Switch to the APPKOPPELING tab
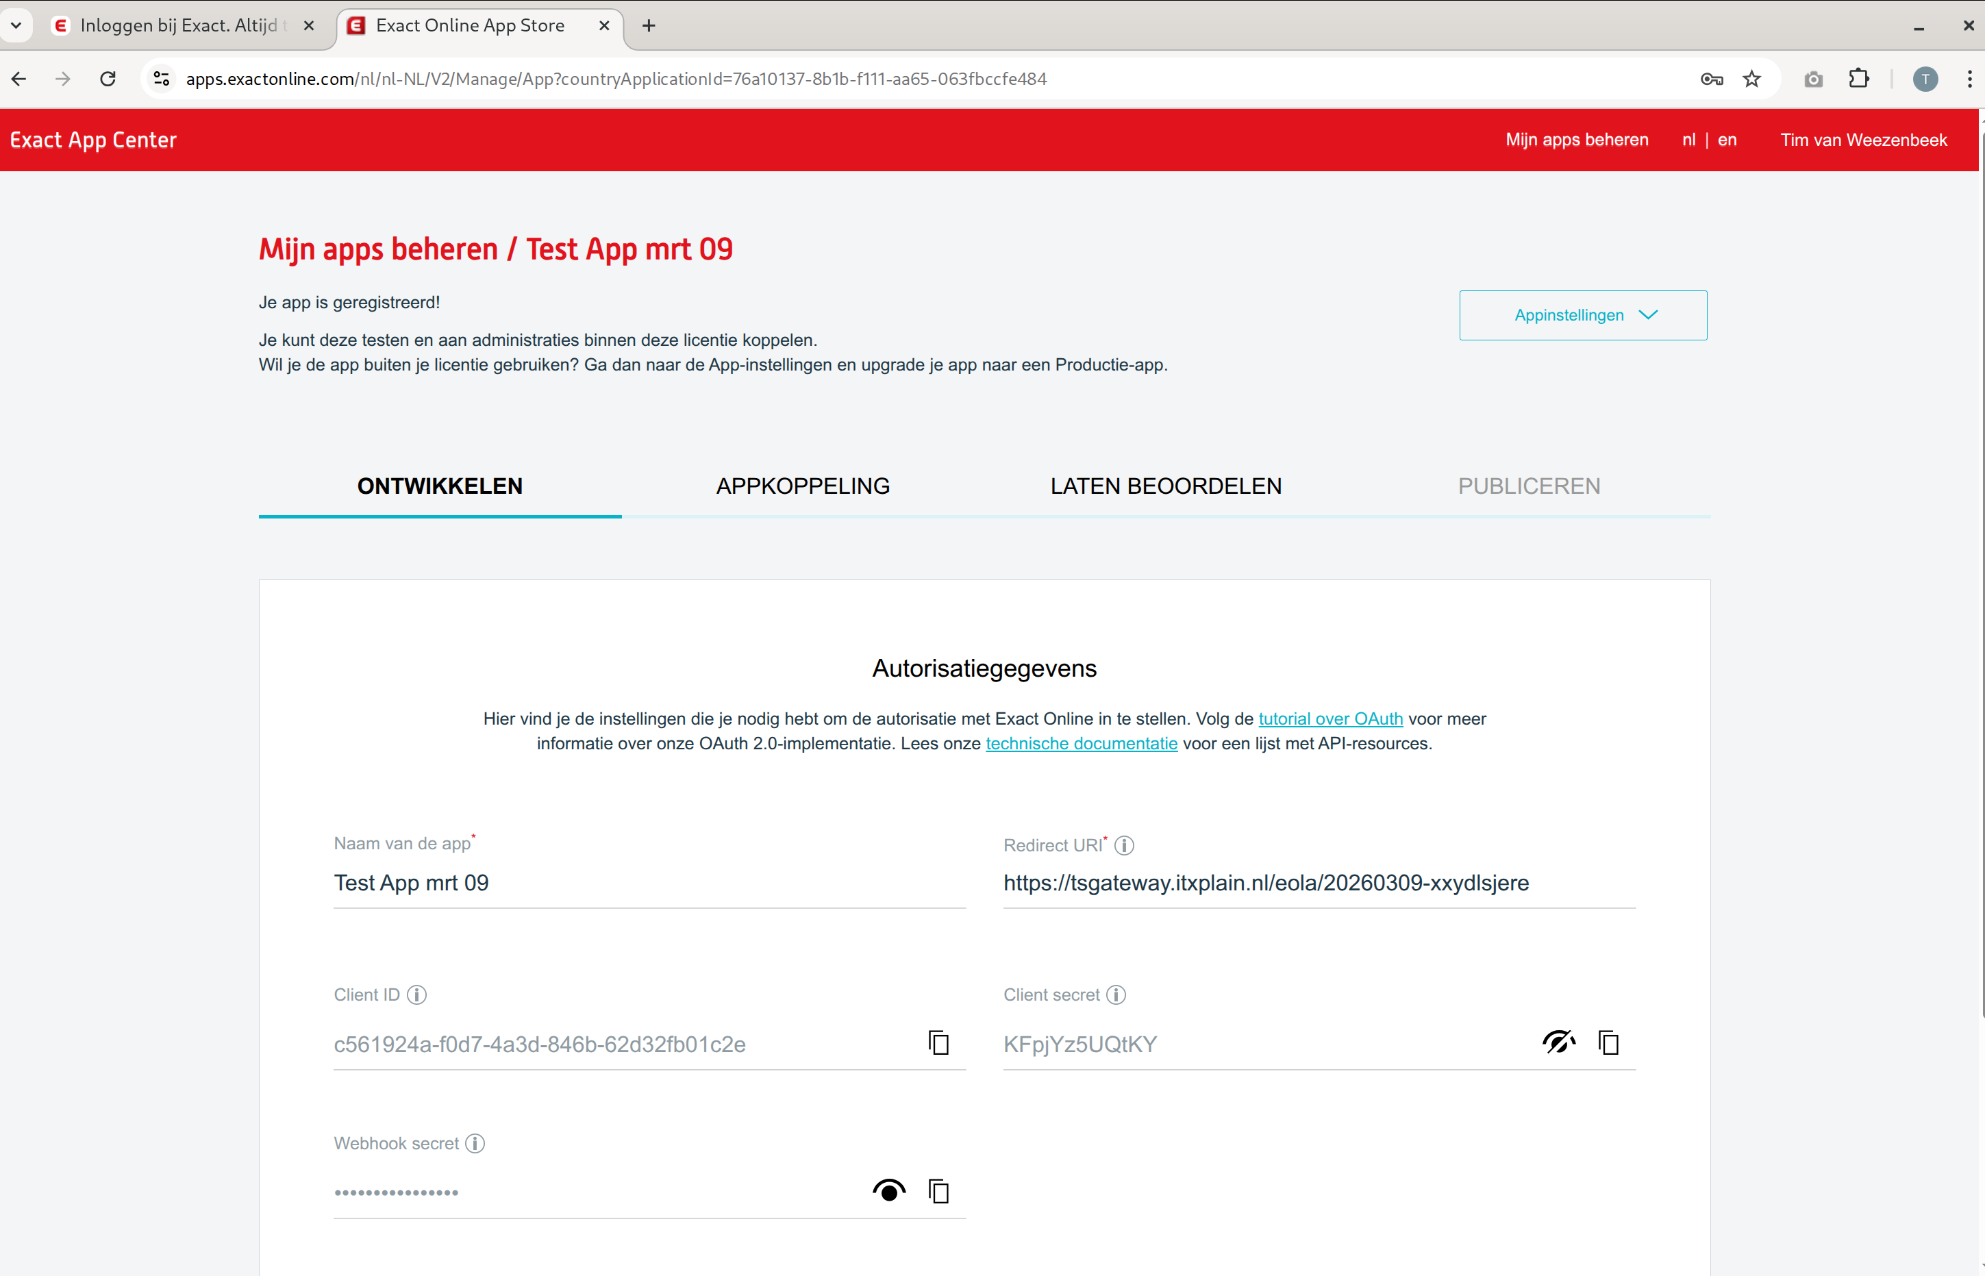This screenshot has height=1276, width=1985. pos(802,486)
